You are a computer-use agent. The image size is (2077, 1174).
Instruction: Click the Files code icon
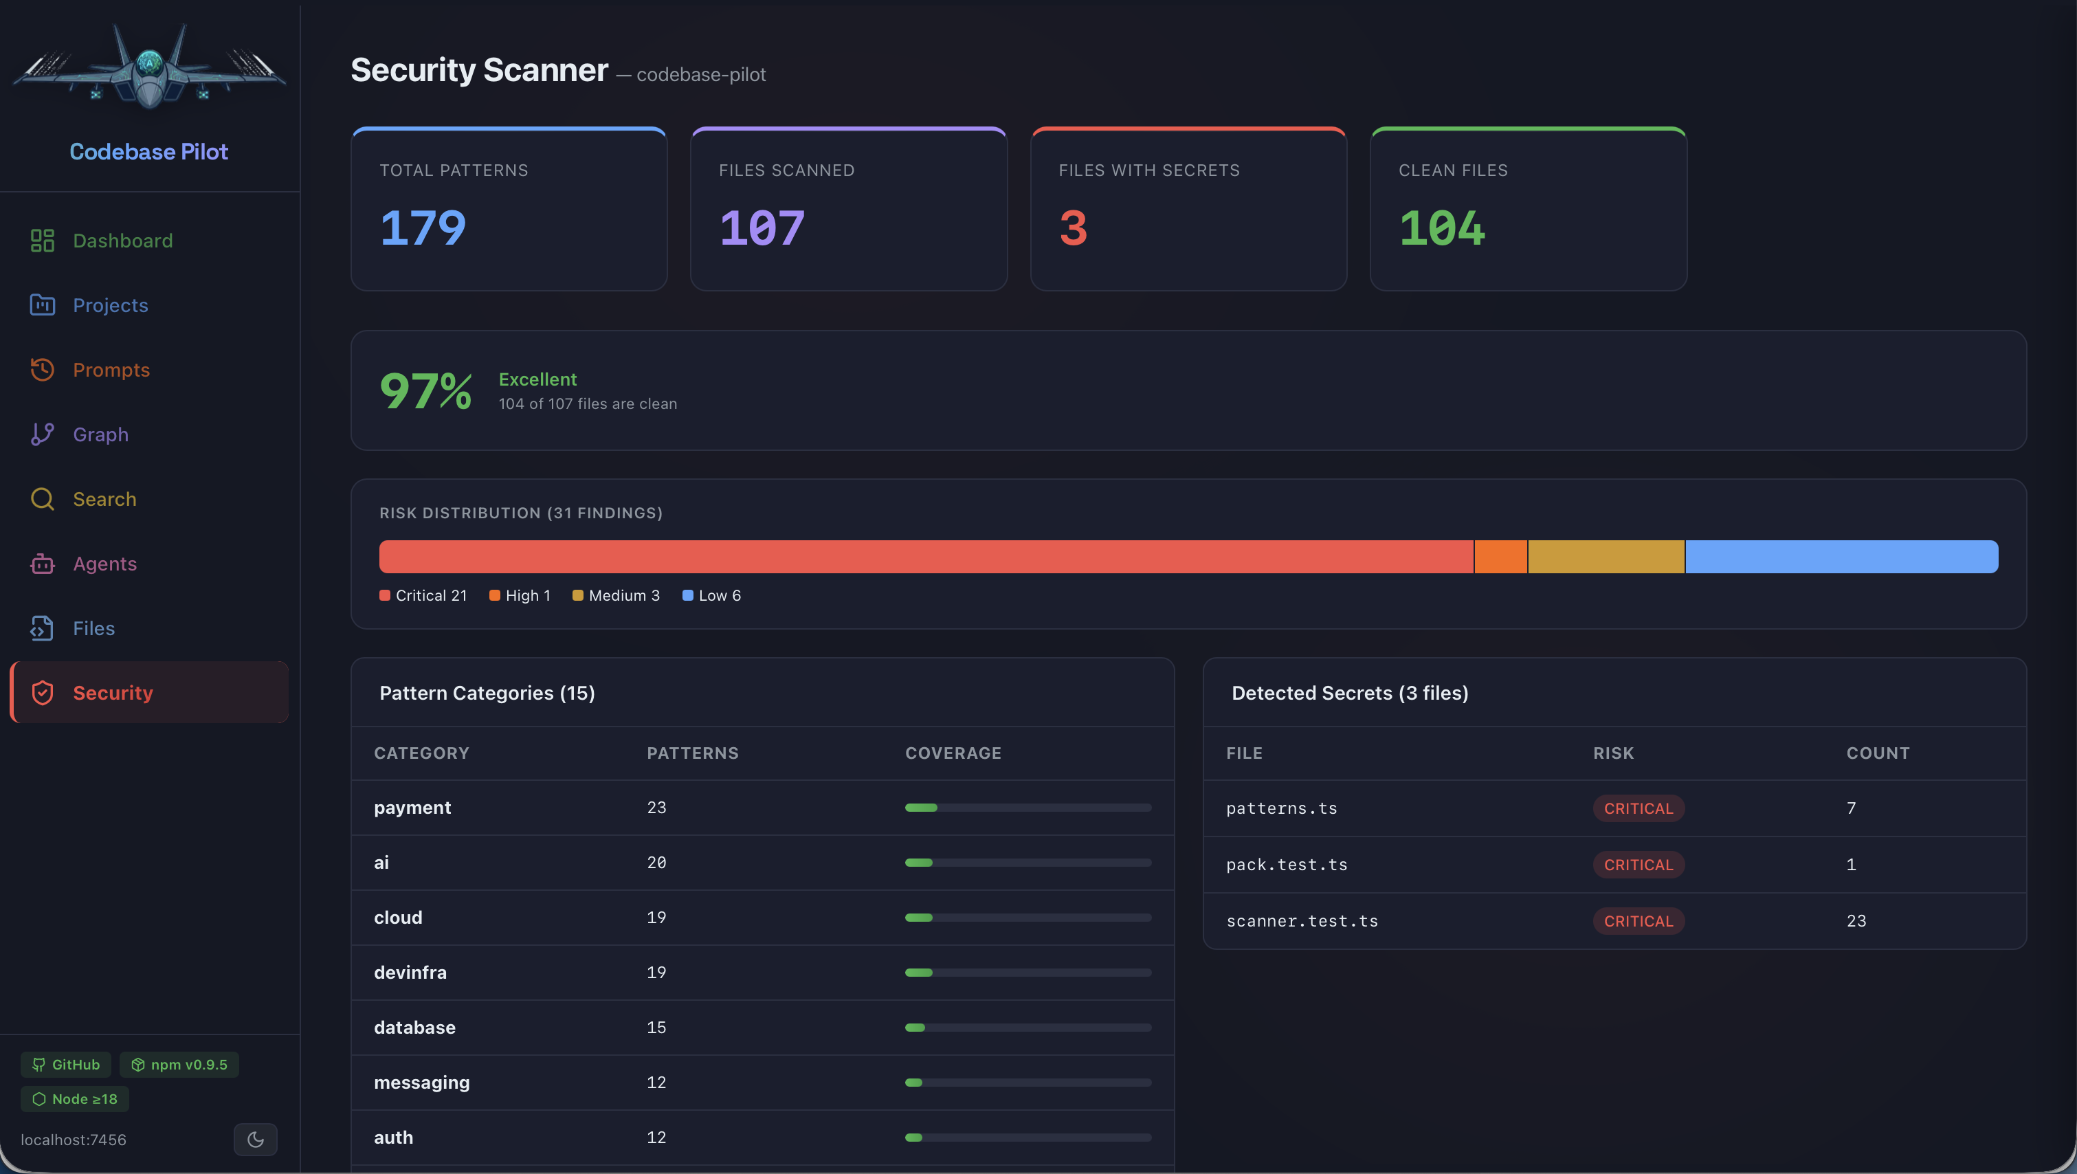(x=42, y=628)
